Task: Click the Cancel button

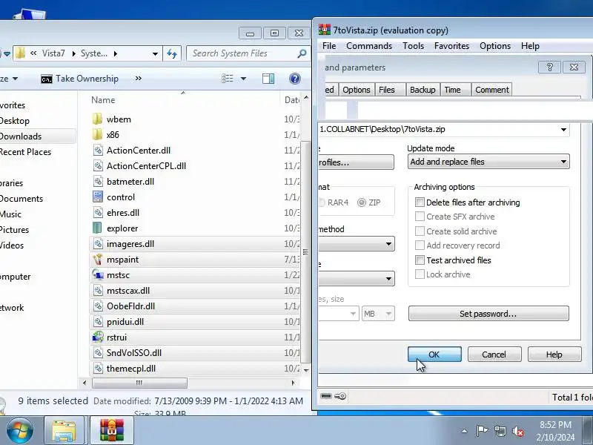Action: pyautogui.click(x=494, y=355)
